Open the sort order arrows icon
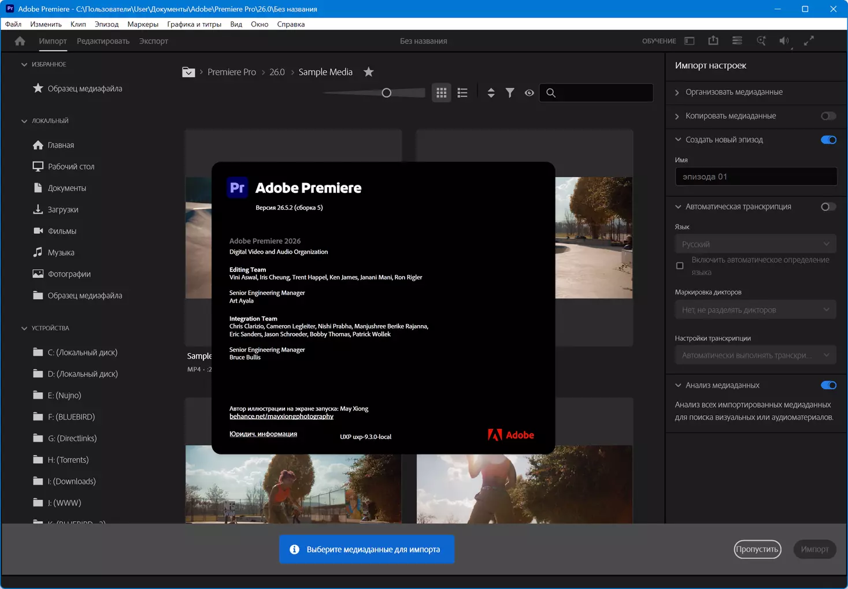The image size is (848, 589). click(x=491, y=93)
